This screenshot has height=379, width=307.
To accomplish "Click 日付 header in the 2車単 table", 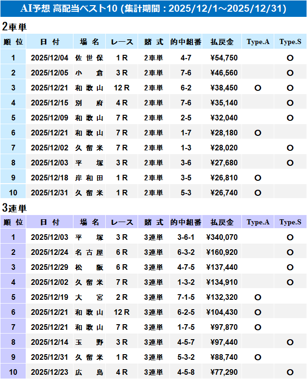I will [50, 42].
